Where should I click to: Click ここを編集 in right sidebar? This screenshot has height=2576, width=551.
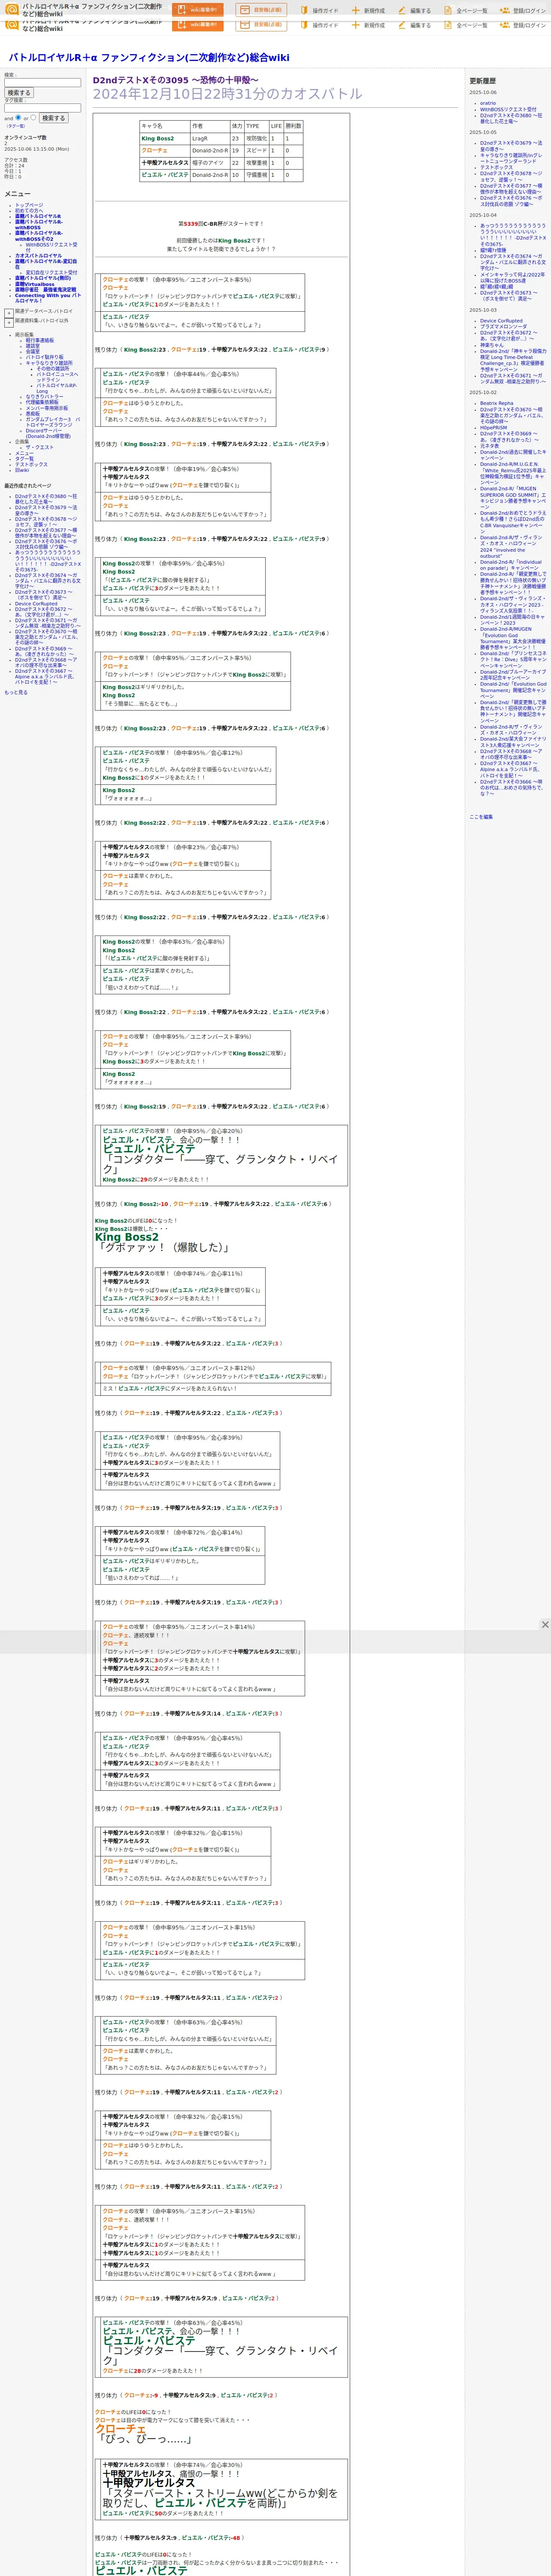click(481, 816)
